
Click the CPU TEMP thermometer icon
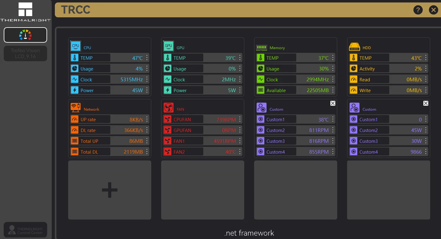coord(75,58)
